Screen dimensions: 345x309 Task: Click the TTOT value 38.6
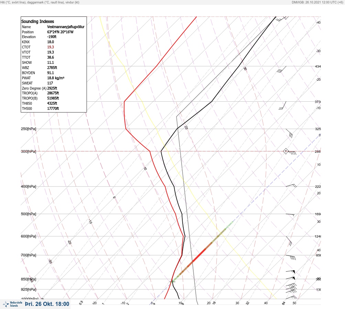[50, 57]
